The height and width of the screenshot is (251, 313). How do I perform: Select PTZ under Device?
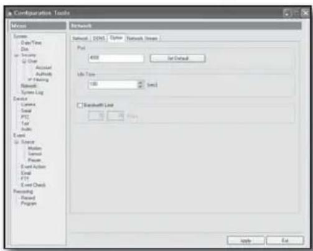click(x=25, y=117)
